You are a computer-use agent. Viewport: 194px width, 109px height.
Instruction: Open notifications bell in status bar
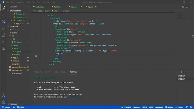[x=191, y=107]
